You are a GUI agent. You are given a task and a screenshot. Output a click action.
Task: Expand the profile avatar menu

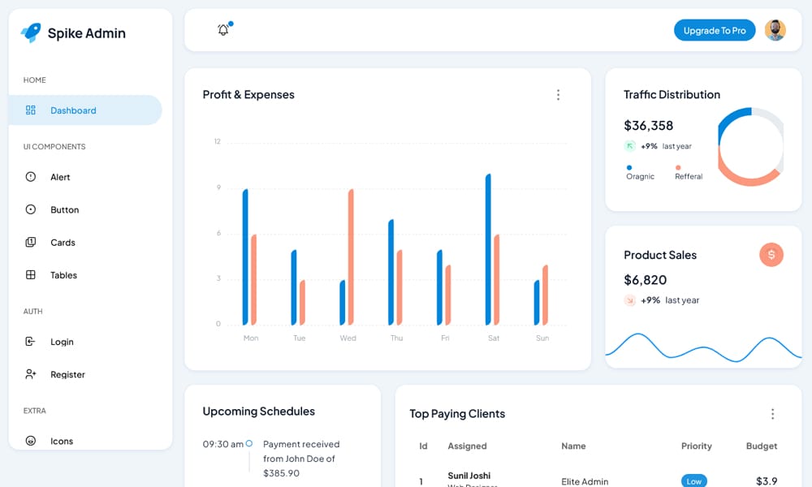click(775, 29)
